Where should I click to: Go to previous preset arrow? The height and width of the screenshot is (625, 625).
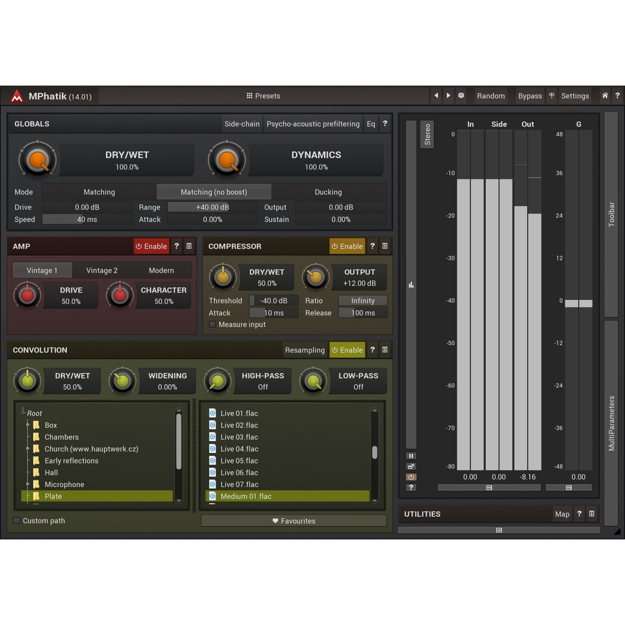tap(436, 95)
